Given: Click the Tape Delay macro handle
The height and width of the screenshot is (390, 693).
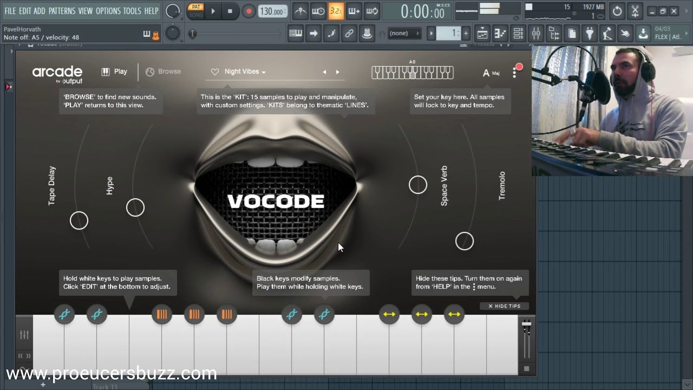Looking at the screenshot, I should pos(79,220).
